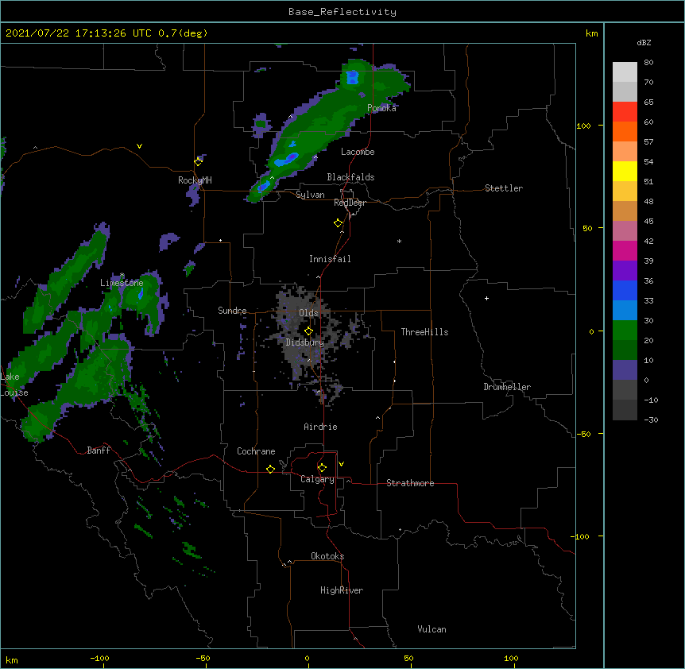Click the Innisfail city label

330,259
